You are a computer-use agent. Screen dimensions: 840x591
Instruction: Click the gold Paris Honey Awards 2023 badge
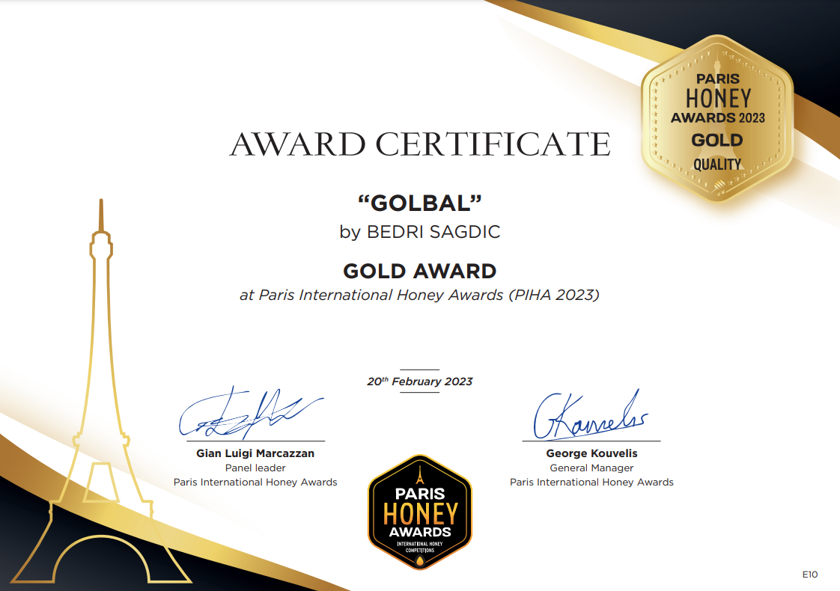tap(717, 119)
